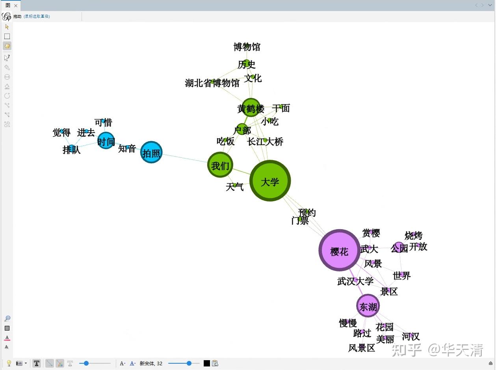The width and height of the screenshot is (496, 370).
Task: Click the 门票 label
Action: tap(300, 221)
